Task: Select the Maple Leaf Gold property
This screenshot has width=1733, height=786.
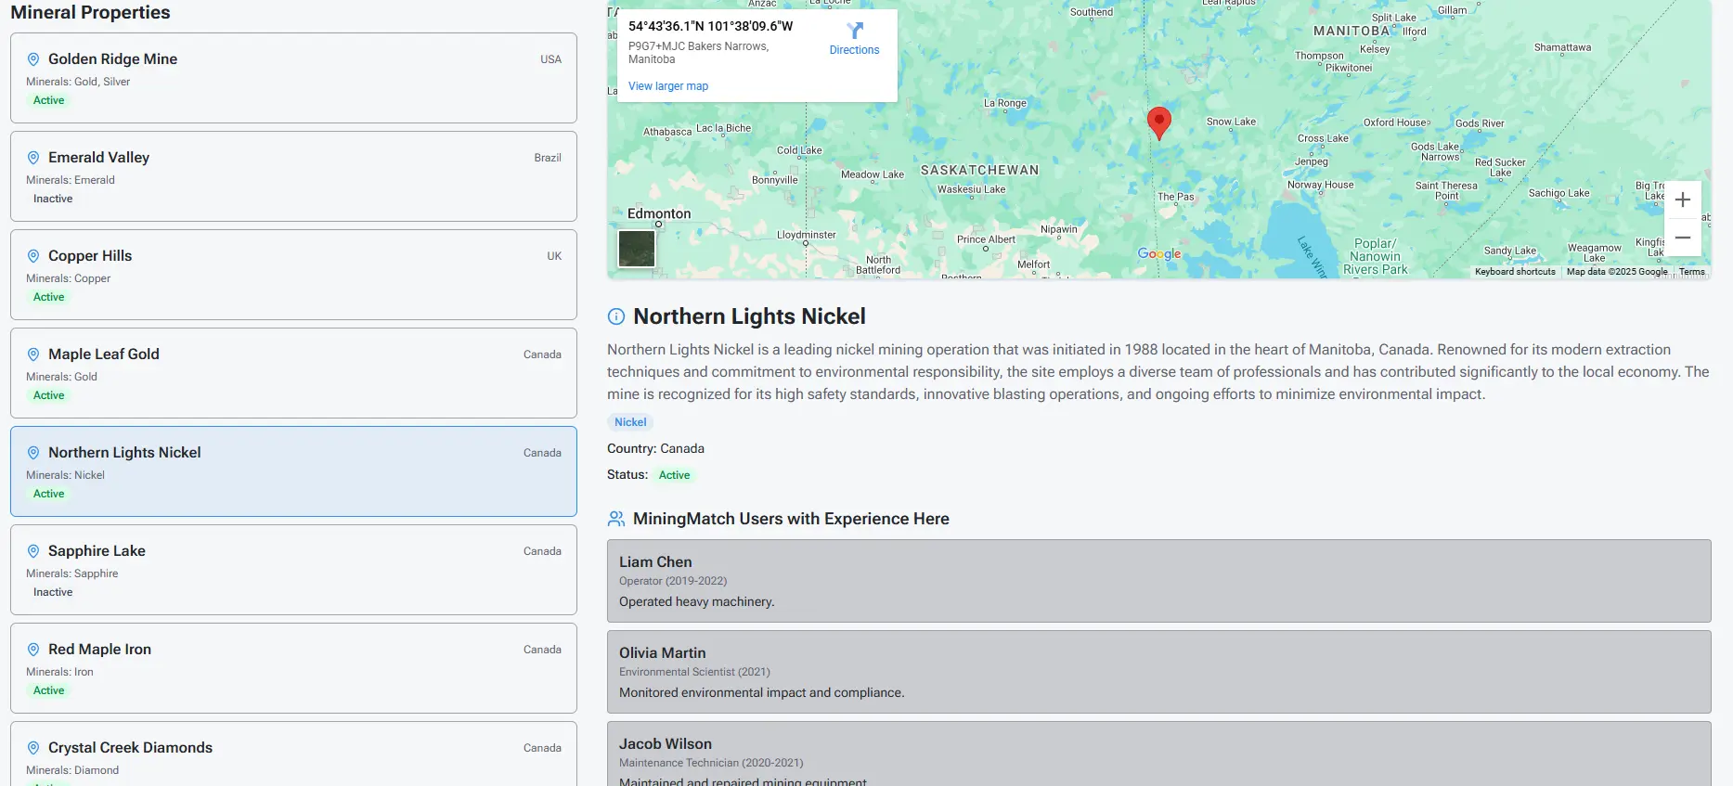Action: [x=293, y=373]
